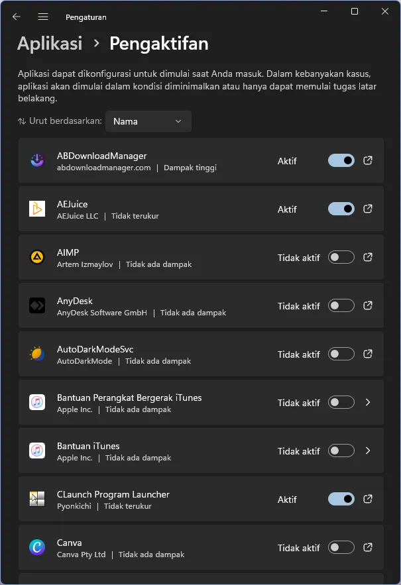Click the AnyDesk app icon
This screenshot has height=585, width=401.
37,305
